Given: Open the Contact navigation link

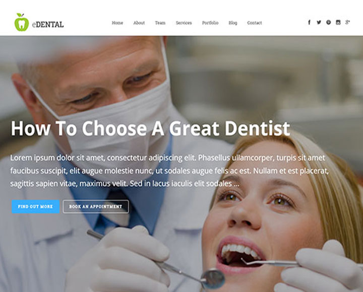Looking at the screenshot, I should 255,23.
